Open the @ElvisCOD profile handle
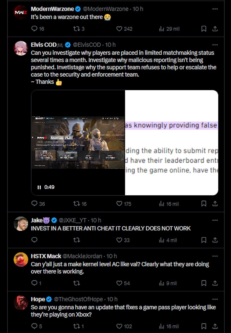Viewport: 231px width, 333px height. coord(87,45)
